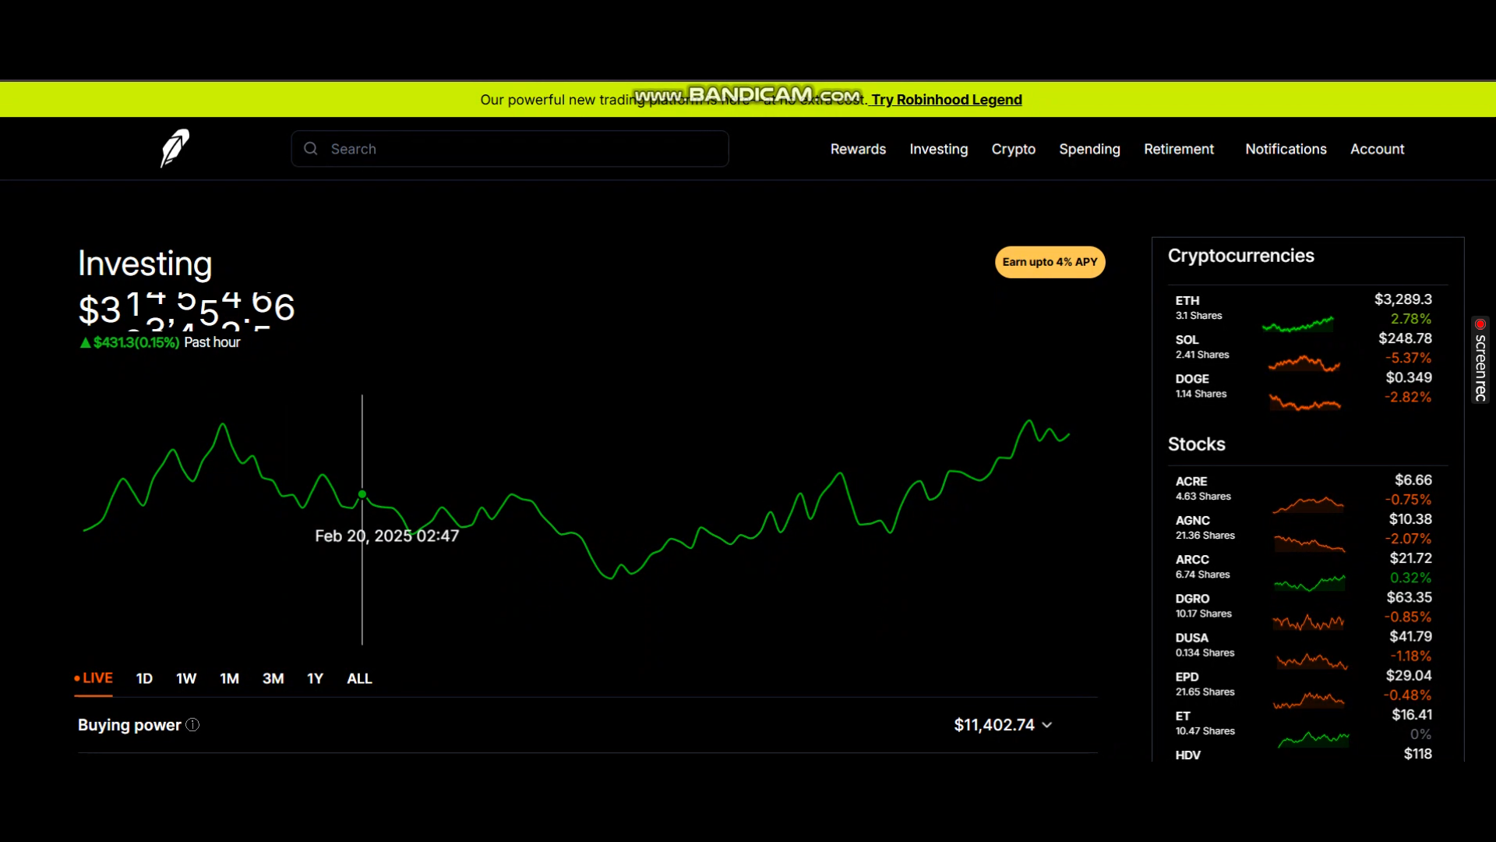Click the Earn upto 4% APY badge
Image resolution: width=1496 pixels, height=842 pixels.
click(x=1050, y=262)
